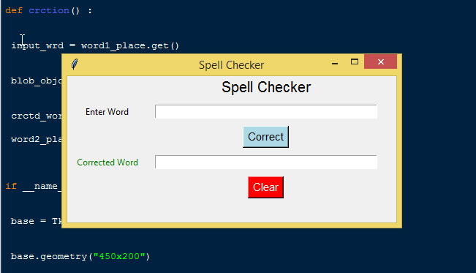Click the Correct button

tap(265, 137)
